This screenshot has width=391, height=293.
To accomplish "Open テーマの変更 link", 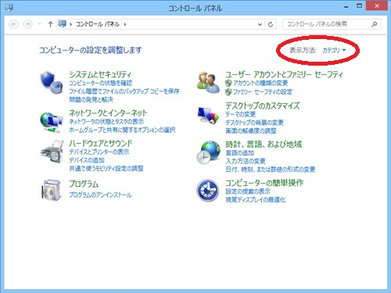I will tap(241, 114).
